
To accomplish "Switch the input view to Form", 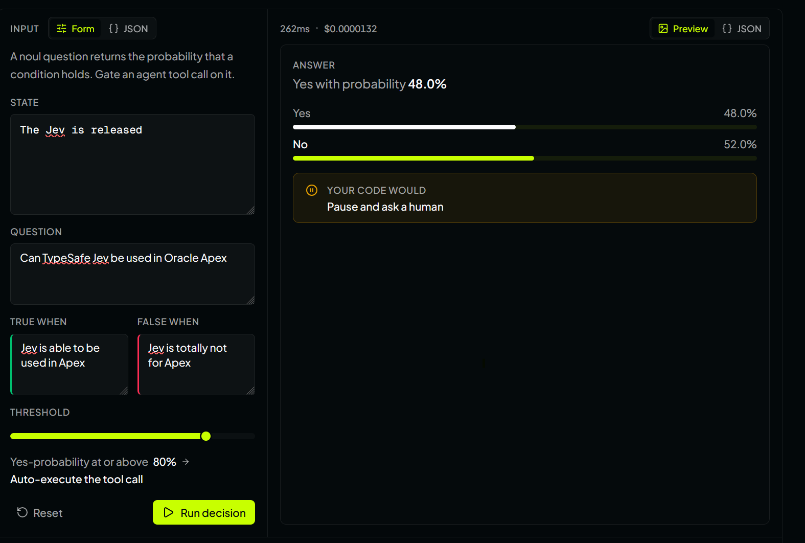I will tap(76, 29).
